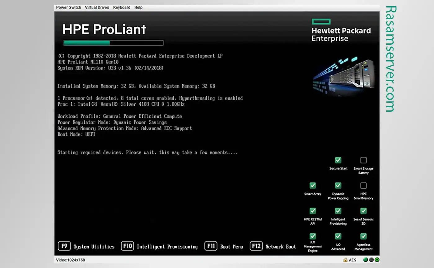Click the Boot Mode: UEFI line
This screenshot has height=268, width=434.
coord(76,134)
